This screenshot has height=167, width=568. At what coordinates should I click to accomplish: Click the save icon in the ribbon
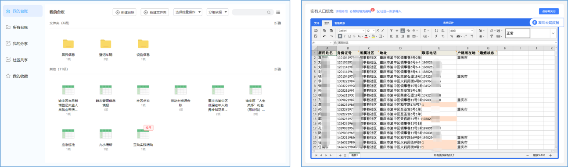(x=316, y=36)
